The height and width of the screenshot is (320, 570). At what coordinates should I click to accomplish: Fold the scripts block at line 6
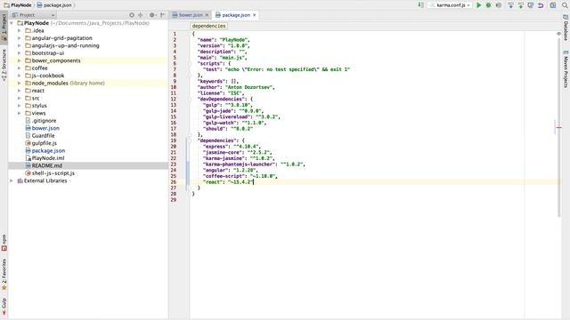(190, 63)
